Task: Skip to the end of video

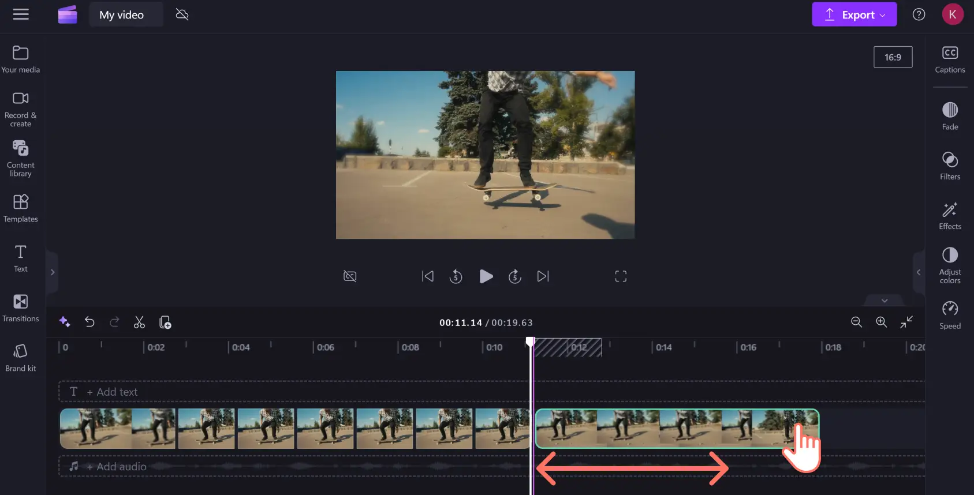Action: pyautogui.click(x=543, y=276)
